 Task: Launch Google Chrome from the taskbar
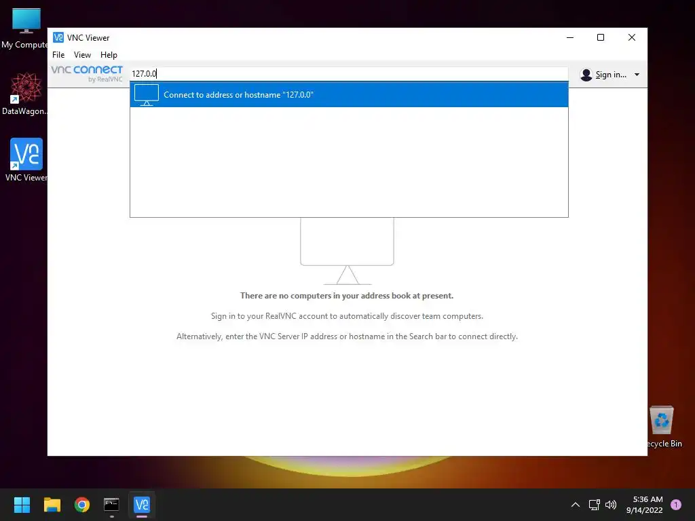(x=82, y=505)
